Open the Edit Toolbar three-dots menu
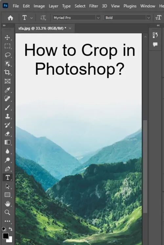The image size is (164, 245). (7, 221)
